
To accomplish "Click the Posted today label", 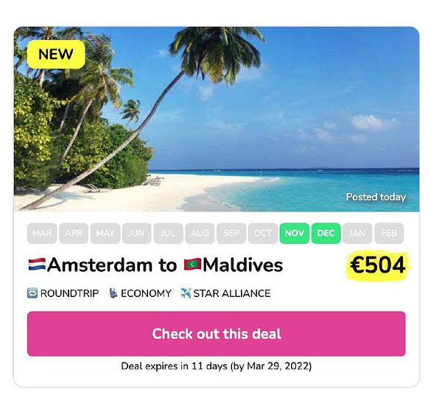I will (x=376, y=197).
